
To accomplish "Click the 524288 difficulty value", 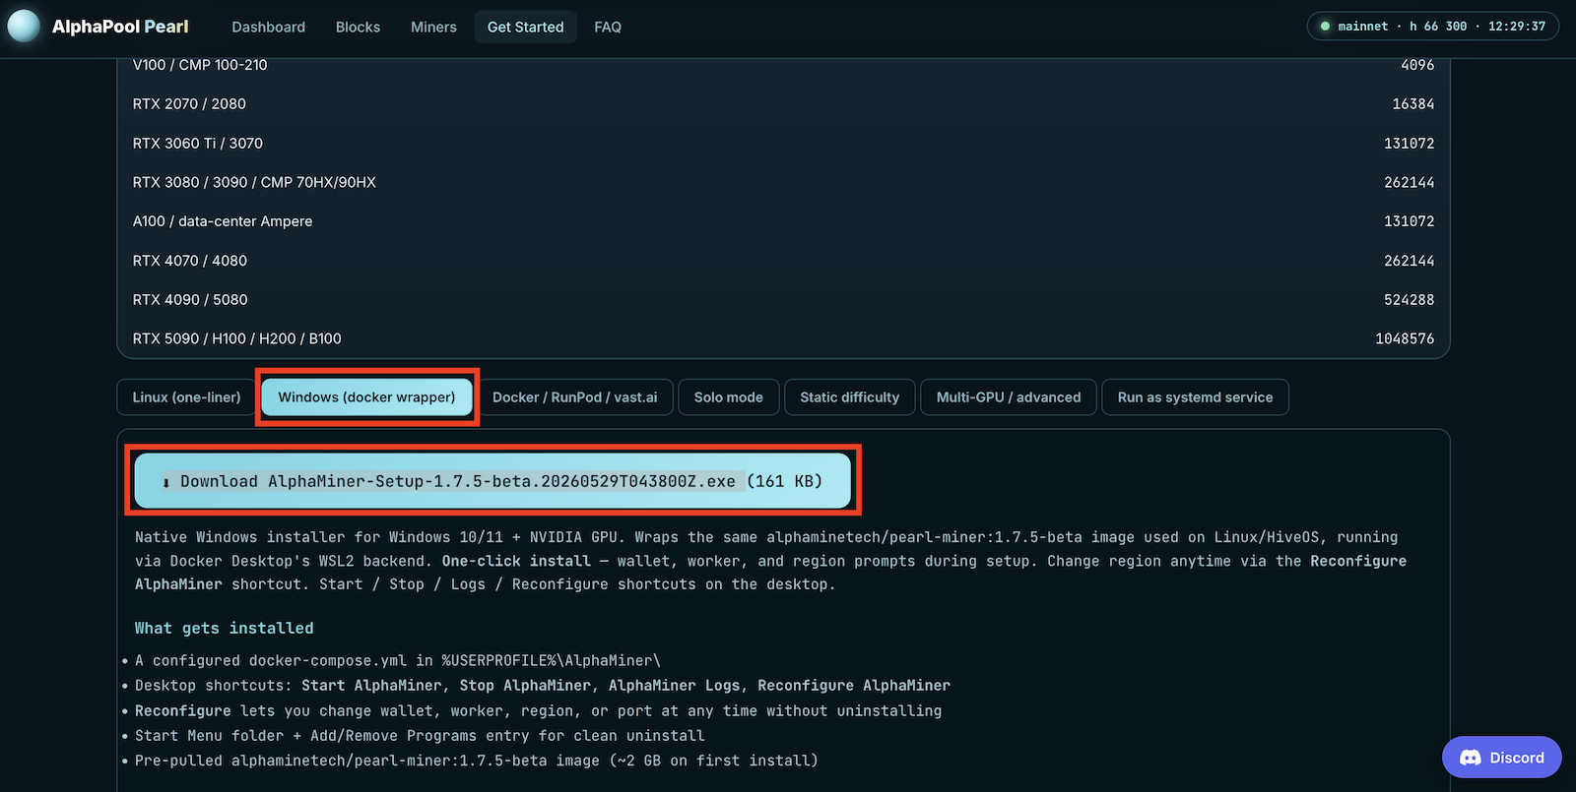I will click(1409, 300).
